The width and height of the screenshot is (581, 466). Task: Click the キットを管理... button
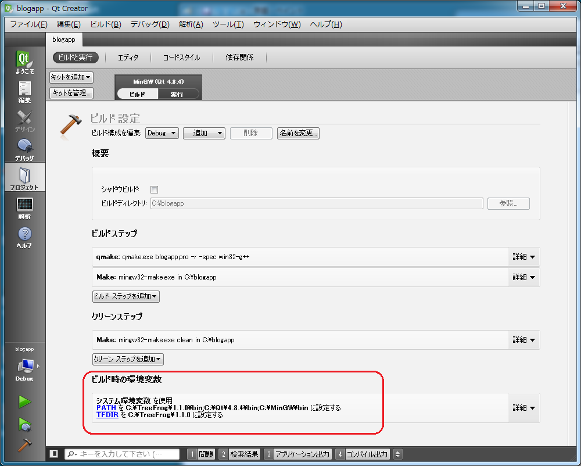pos(71,93)
